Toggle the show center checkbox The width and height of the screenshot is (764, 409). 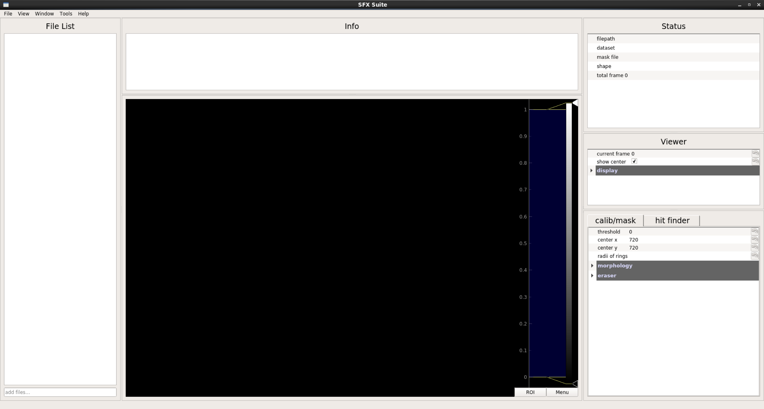634,161
